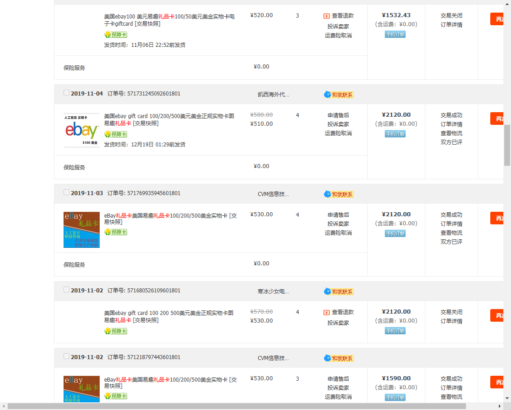Click 和我联系 for the 寒冰少女电 seller
The image size is (511, 410).
(x=342, y=292)
